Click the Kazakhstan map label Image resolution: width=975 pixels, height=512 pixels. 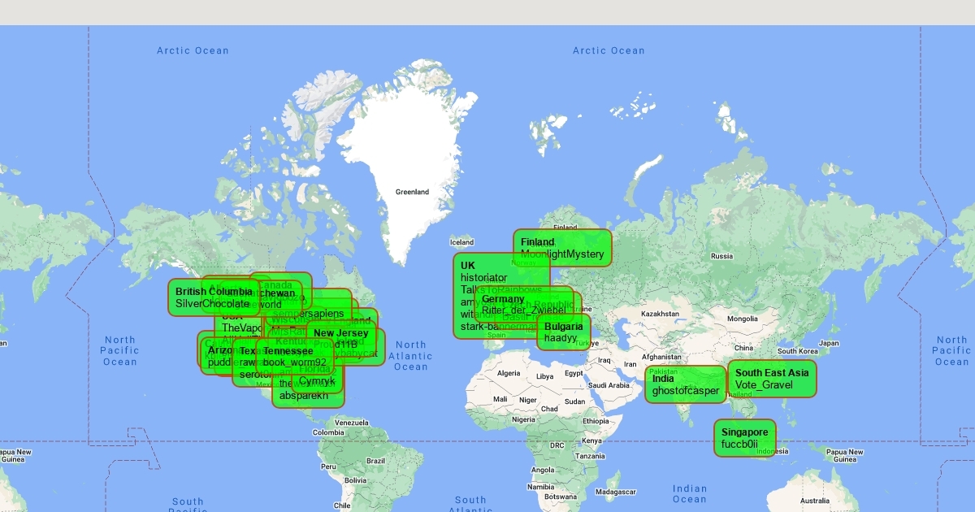660,314
